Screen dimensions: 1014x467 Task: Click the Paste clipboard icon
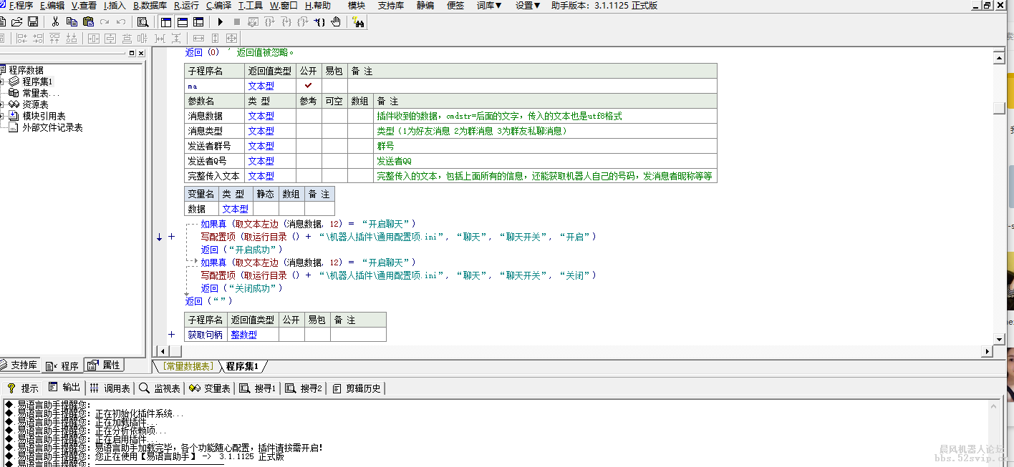[x=88, y=22]
